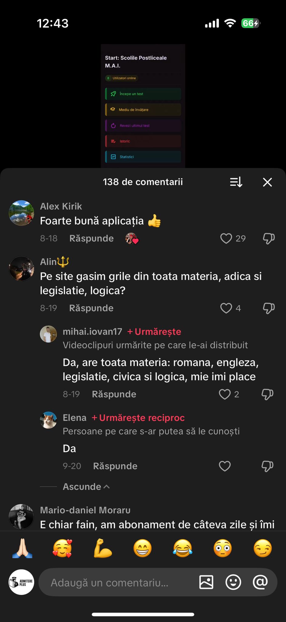
Task: Collapse replies with Ascunde
Action: 86,487
